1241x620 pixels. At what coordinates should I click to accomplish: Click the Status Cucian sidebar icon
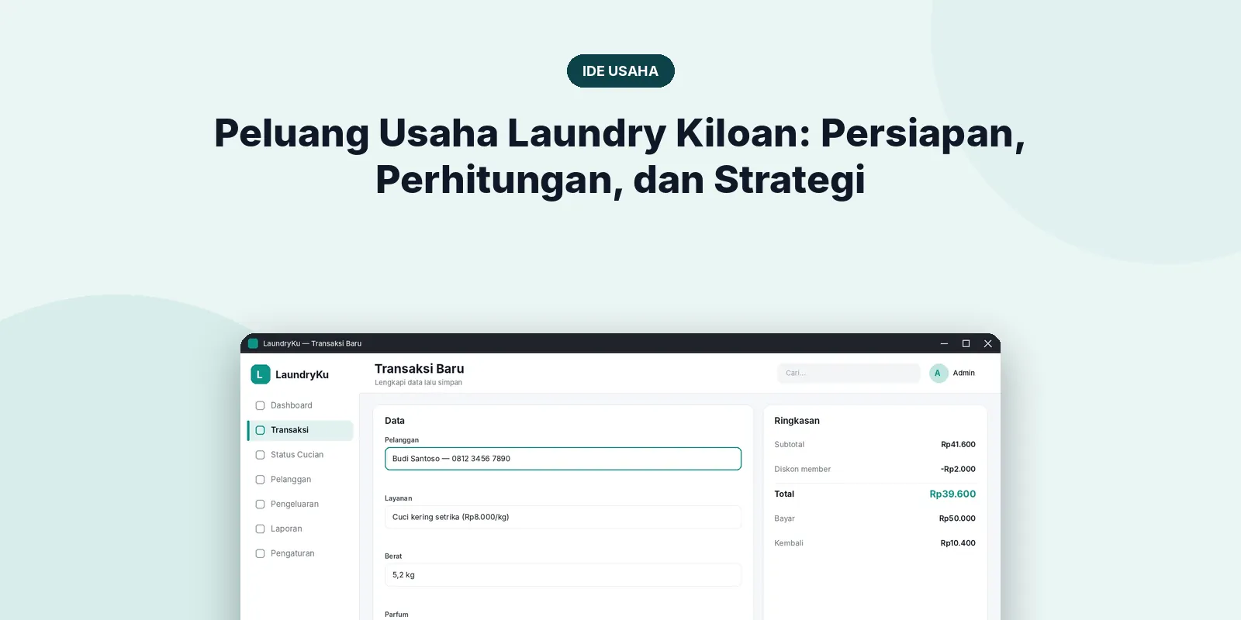(260, 455)
